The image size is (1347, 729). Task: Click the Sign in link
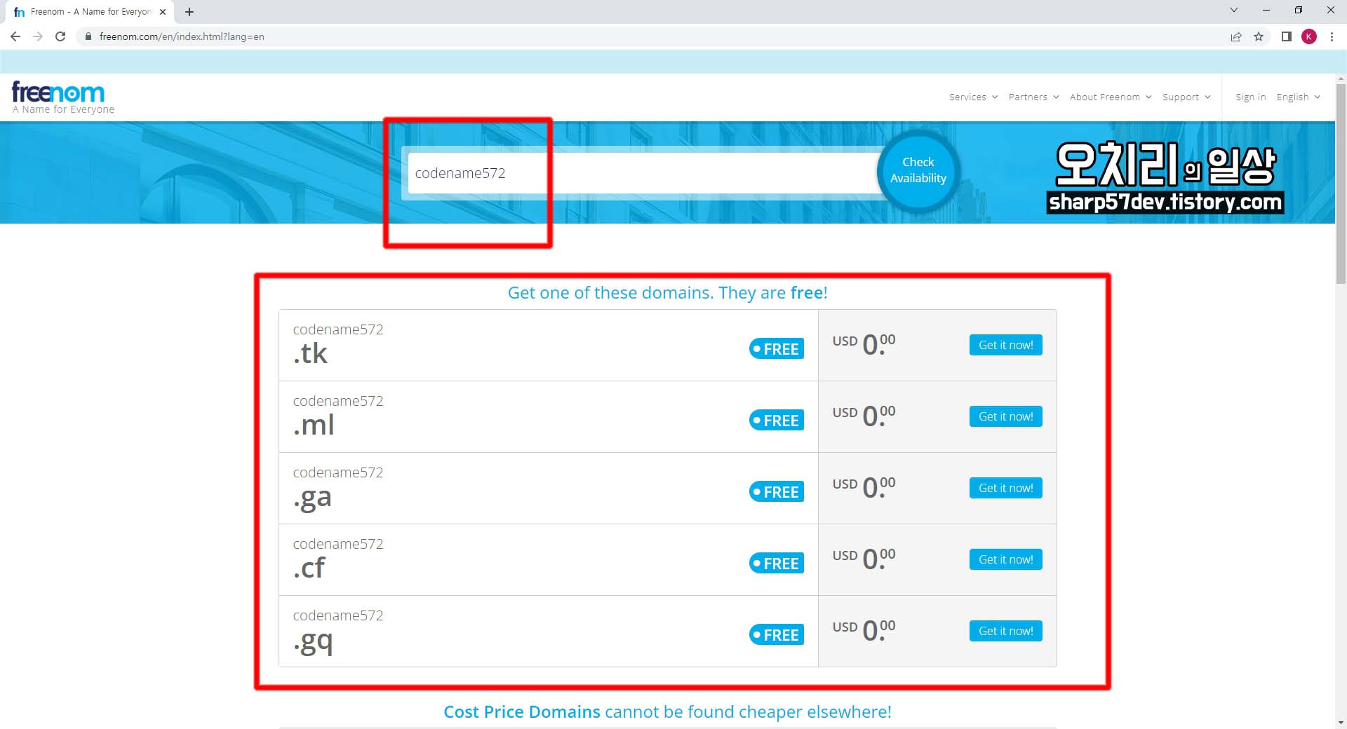1250,97
